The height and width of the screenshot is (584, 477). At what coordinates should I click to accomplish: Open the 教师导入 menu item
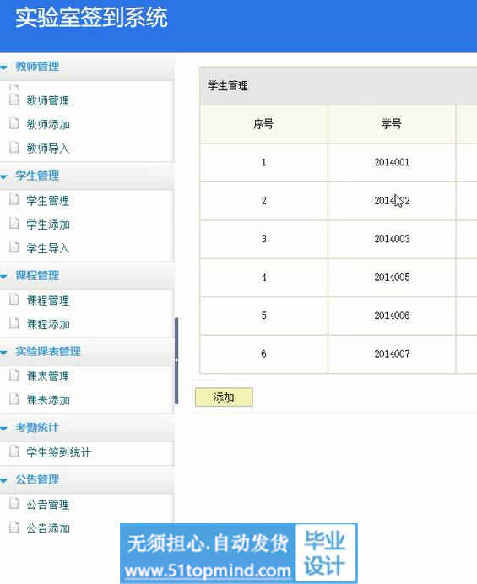coord(47,149)
